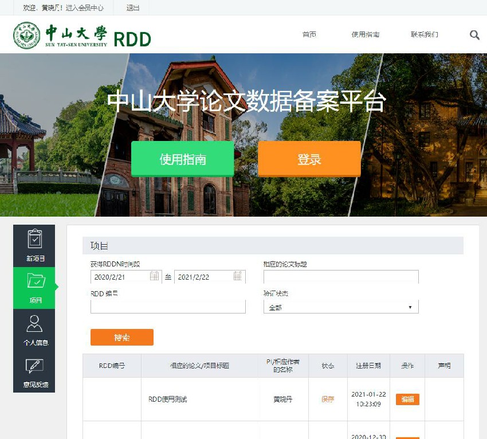Click the RDD text logo in header
487x439 pixels.
132,39
